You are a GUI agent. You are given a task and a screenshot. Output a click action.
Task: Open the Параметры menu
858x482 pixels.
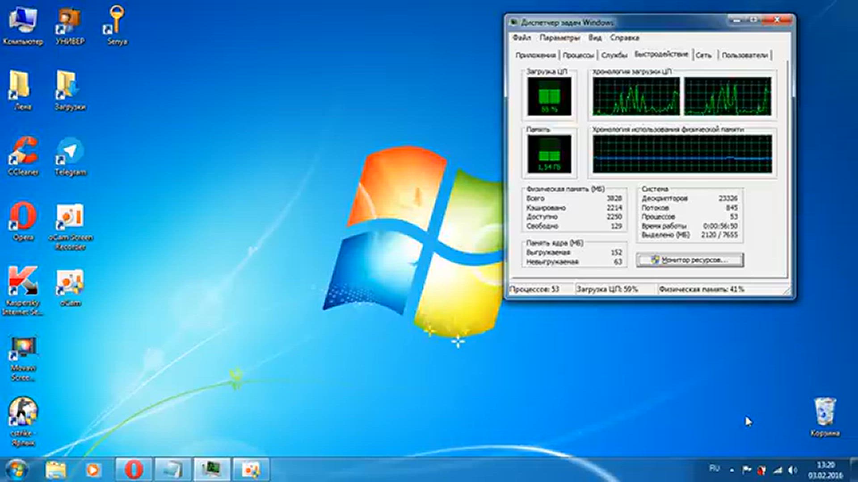click(559, 37)
